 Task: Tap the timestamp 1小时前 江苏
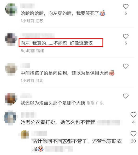(x=32, y=21)
